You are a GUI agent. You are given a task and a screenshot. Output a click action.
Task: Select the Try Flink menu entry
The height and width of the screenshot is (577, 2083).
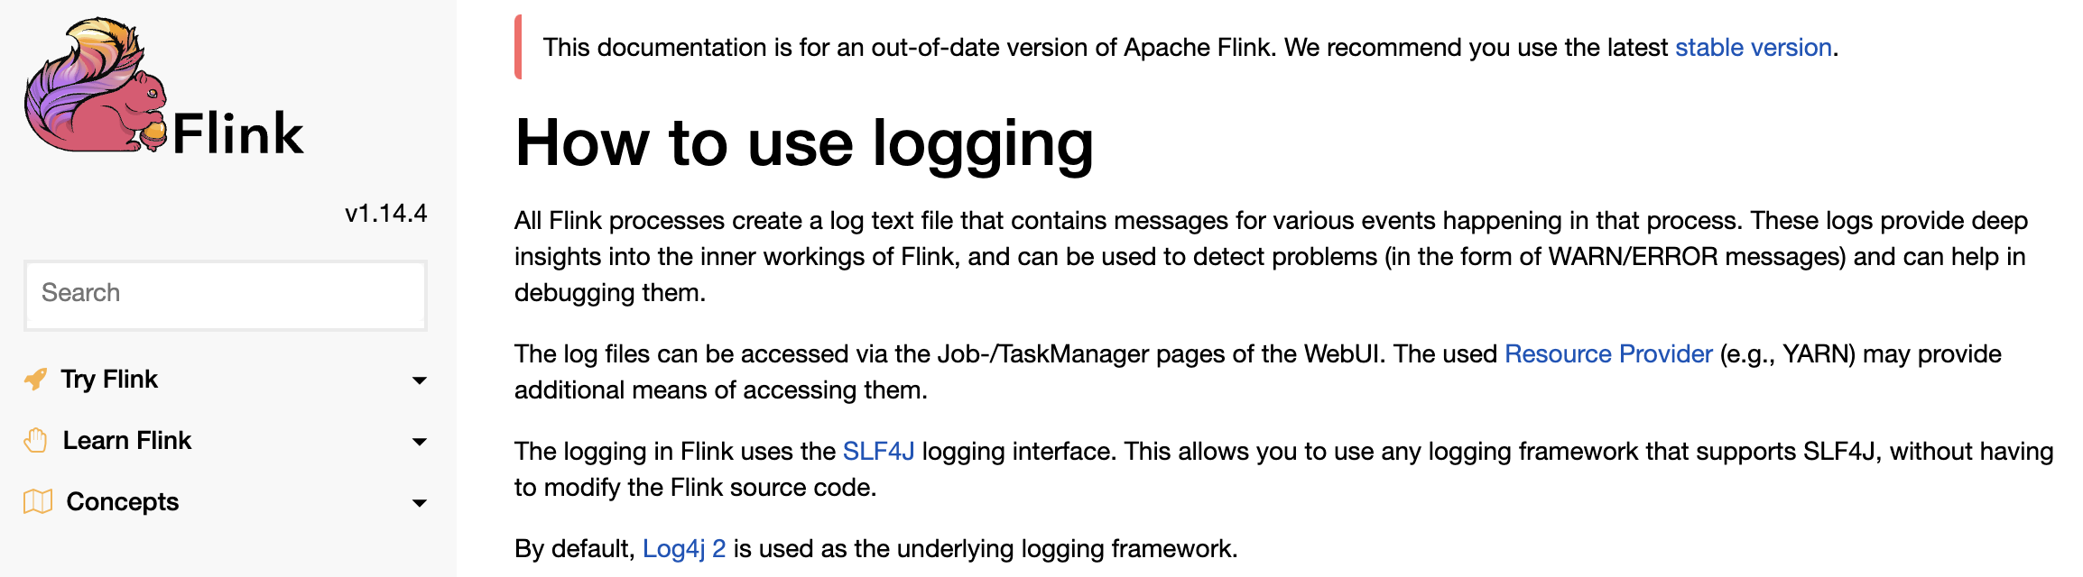108,379
